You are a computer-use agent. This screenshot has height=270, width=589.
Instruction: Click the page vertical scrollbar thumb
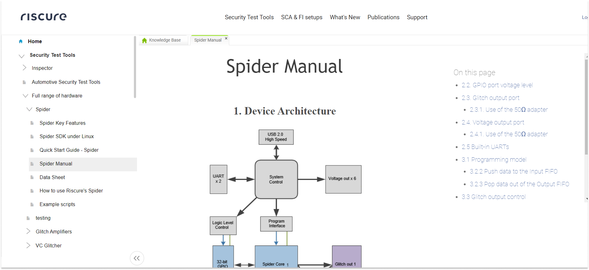coord(586,107)
